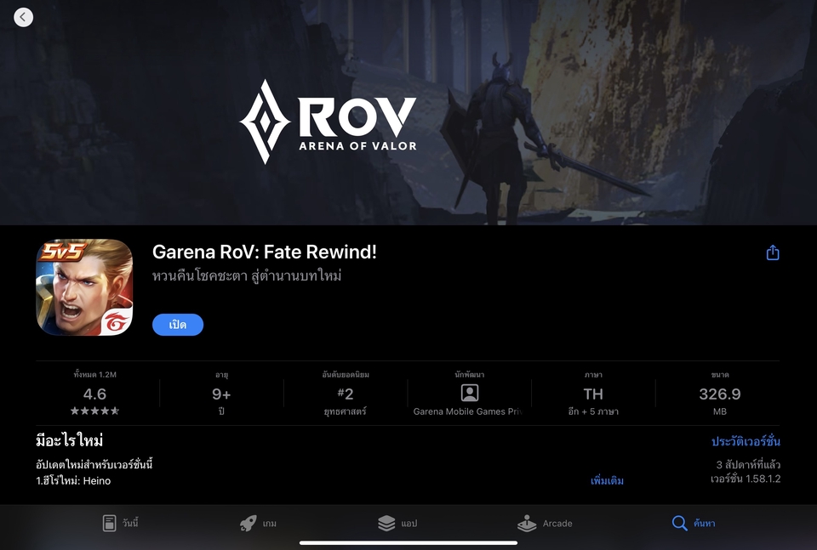Expand release notes with เพิ่มเติม
The height and width of the screenshot is (550, 817).
pyautogui.click(x=607, y=480)
